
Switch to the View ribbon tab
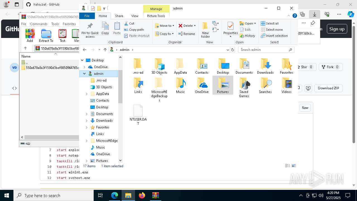(135, 16)
